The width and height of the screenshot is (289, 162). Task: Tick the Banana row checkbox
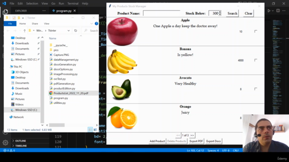click(256, 60)
